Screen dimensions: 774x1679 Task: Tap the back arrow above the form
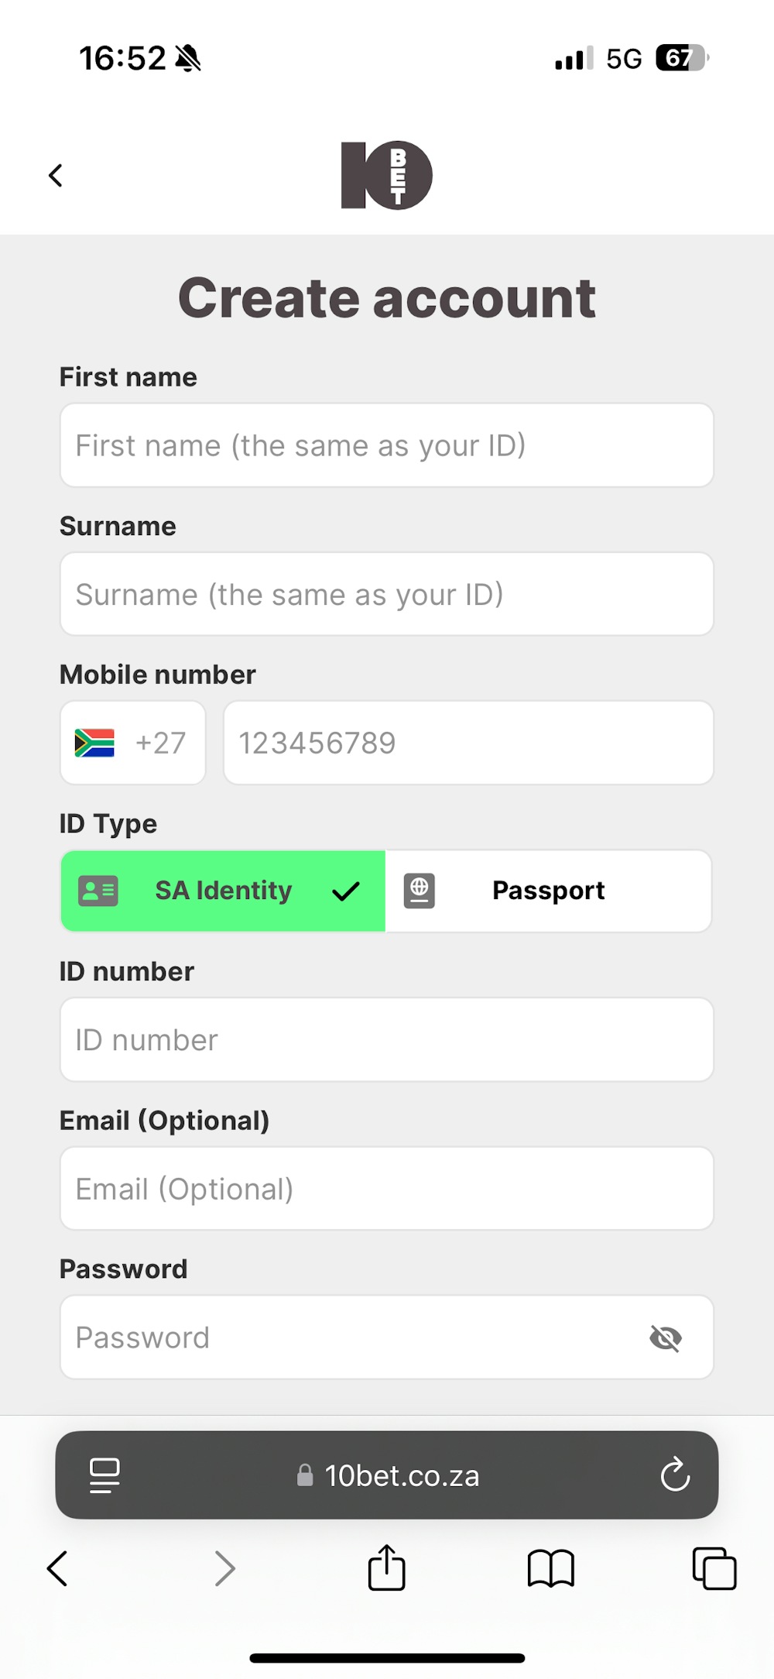[56, 175]
